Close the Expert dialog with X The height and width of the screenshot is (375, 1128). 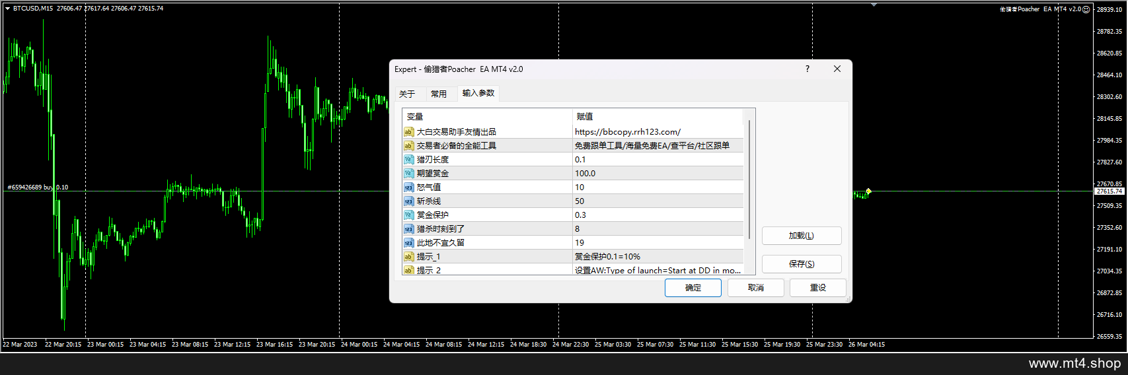point(837,69)
